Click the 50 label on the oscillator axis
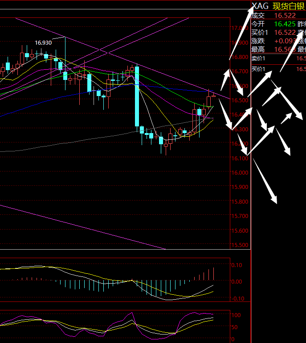This screenshot has width=306, height=343. coord(234,327)
